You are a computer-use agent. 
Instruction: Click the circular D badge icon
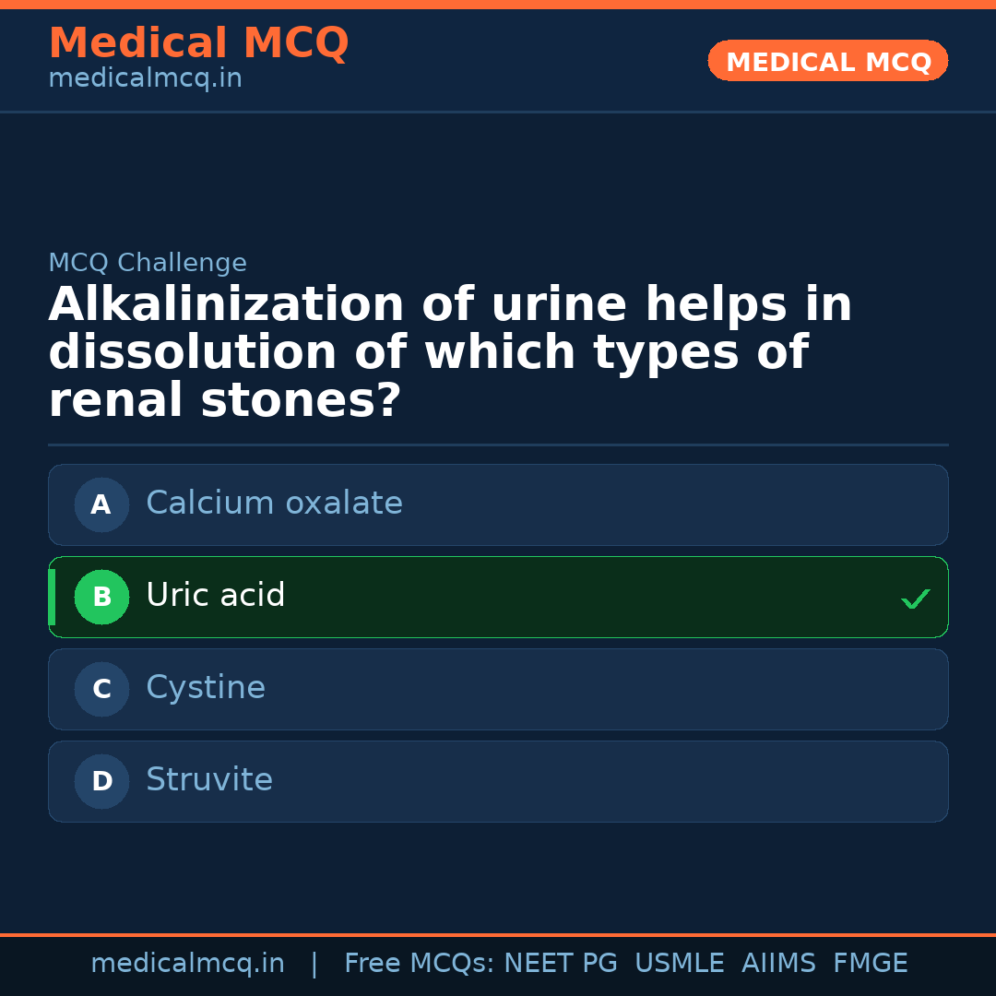(x=101, y=781)
